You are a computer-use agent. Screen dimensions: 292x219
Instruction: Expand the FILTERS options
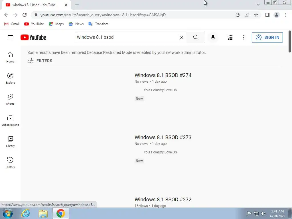click(40, 61)
